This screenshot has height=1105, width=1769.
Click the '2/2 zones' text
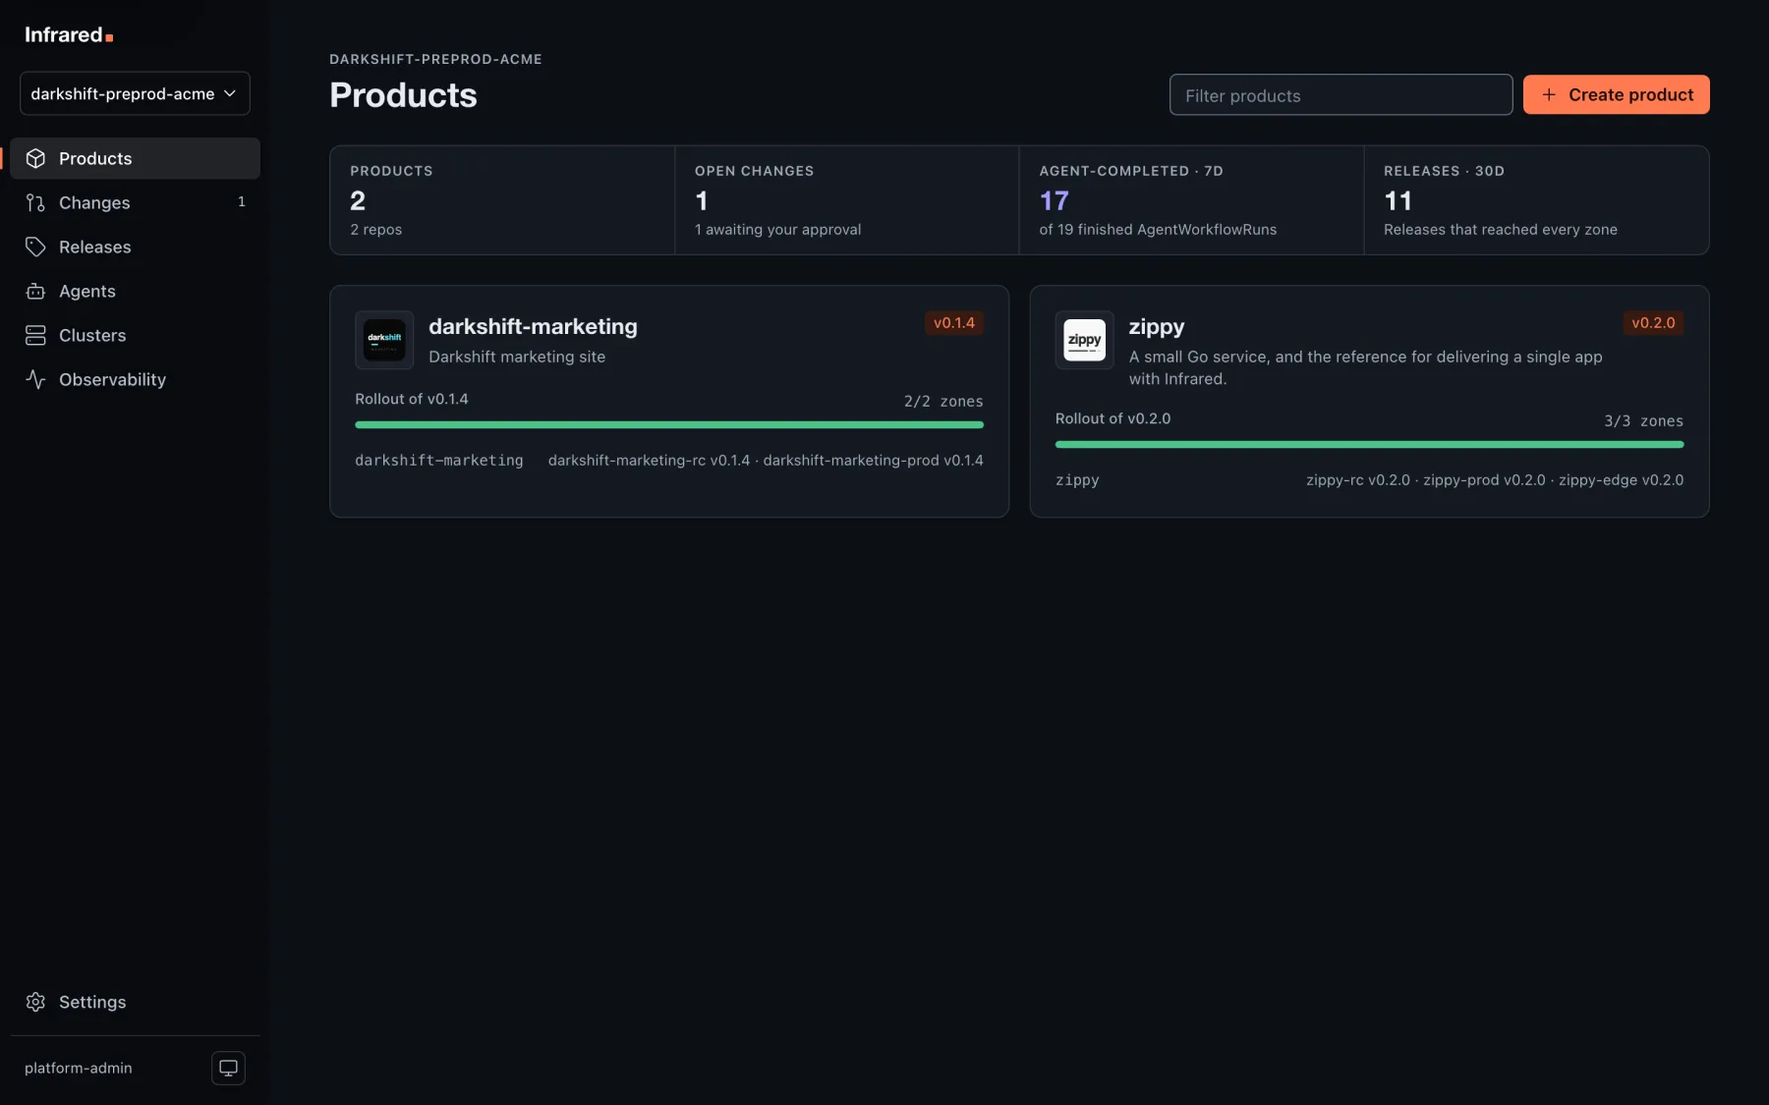pyautogui.click(x=943, y=401)
